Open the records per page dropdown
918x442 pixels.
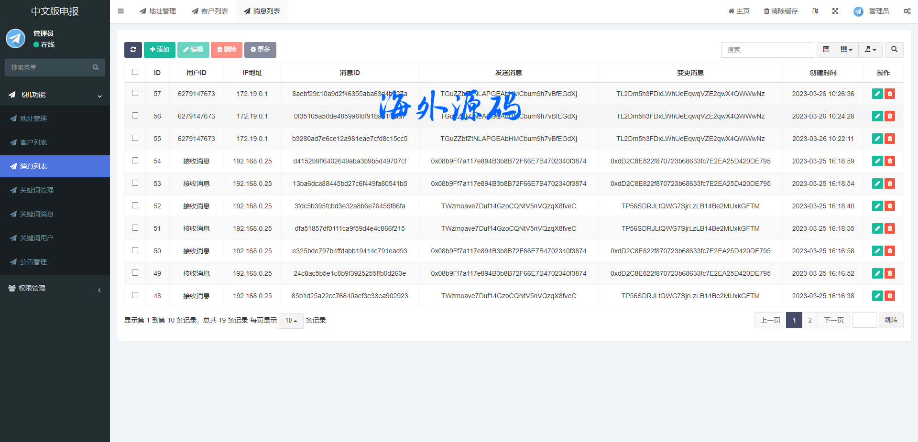(x=291, y=321)
